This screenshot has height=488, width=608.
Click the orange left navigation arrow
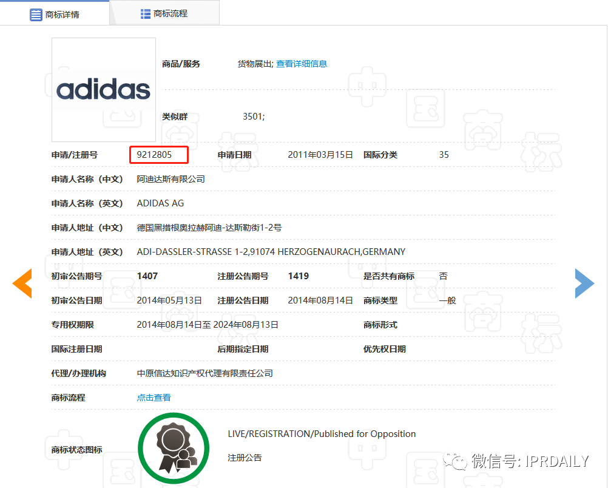tap(22, 283)
